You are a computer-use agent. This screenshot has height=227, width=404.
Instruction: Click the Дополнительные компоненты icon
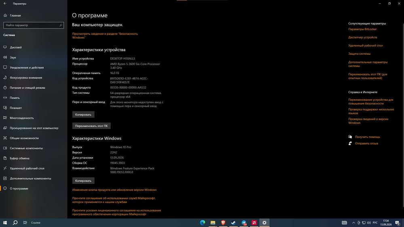[5, 178]
